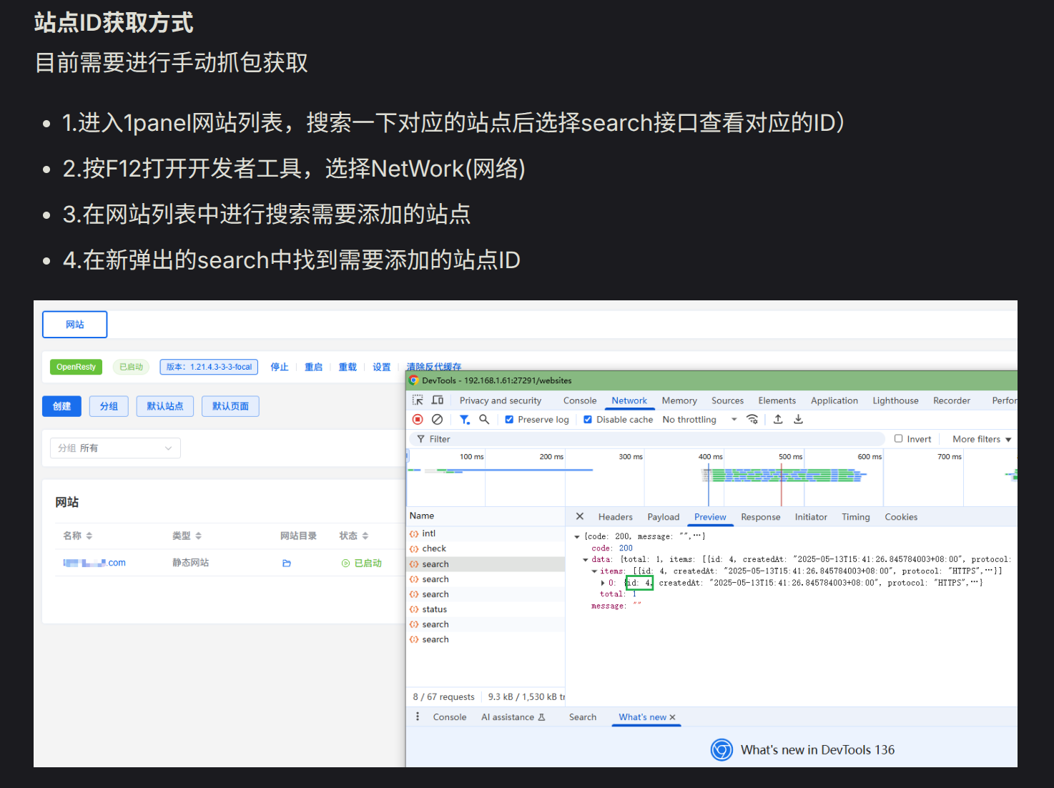Click the 重载 link for OpenResty
The width and height of the screenshot is (1054, 788).
coord(348,367)
